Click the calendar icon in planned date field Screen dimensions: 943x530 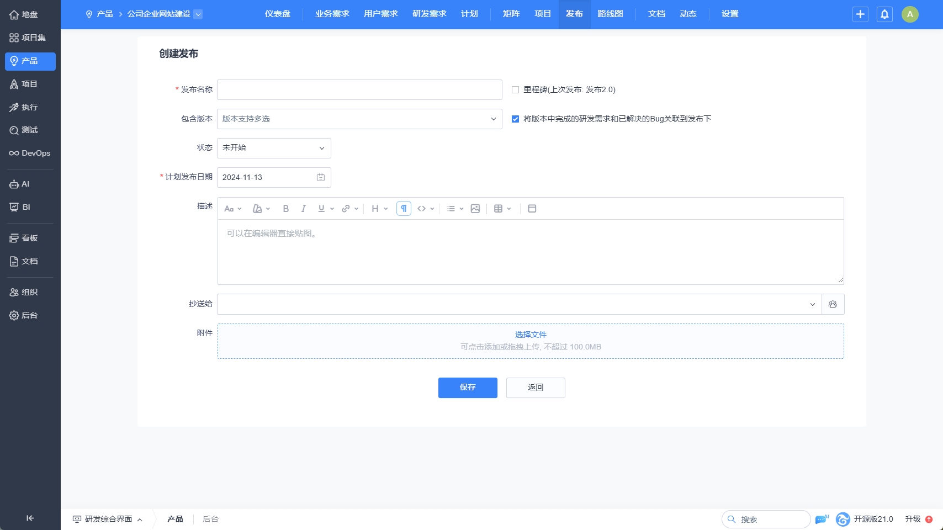click(321, 177)
